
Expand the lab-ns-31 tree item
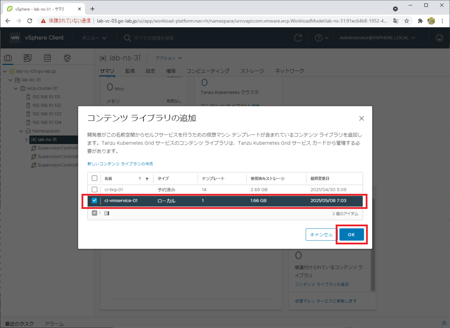pos(26,139)
